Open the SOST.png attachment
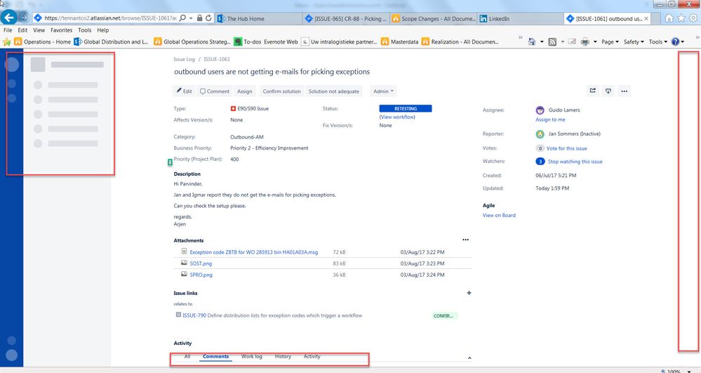 point(201,263)
